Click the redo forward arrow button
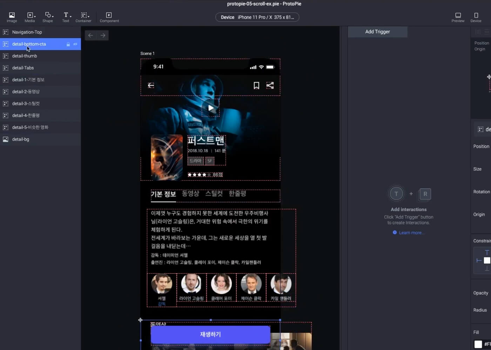The width and height of the screenshot is (491, 350). [x=103, y=35]
